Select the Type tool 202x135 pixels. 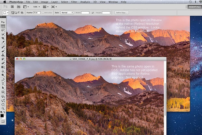point(3,84)
